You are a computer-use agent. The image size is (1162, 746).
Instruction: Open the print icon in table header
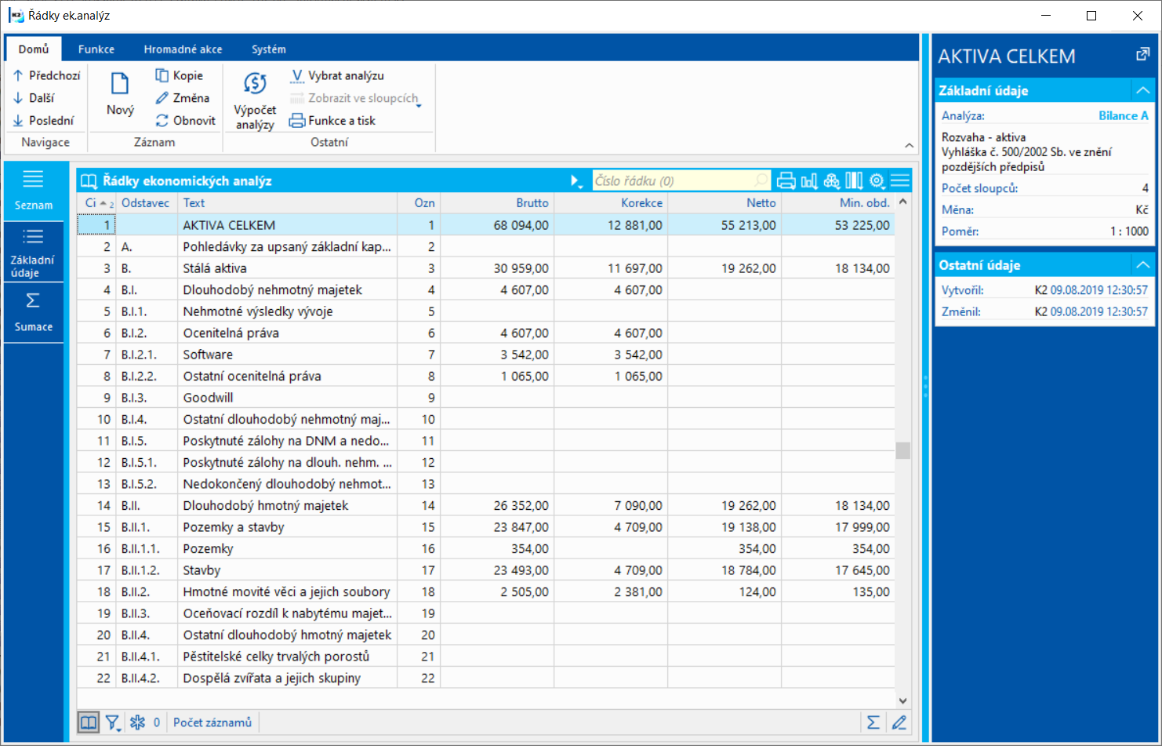click(786, 181)
